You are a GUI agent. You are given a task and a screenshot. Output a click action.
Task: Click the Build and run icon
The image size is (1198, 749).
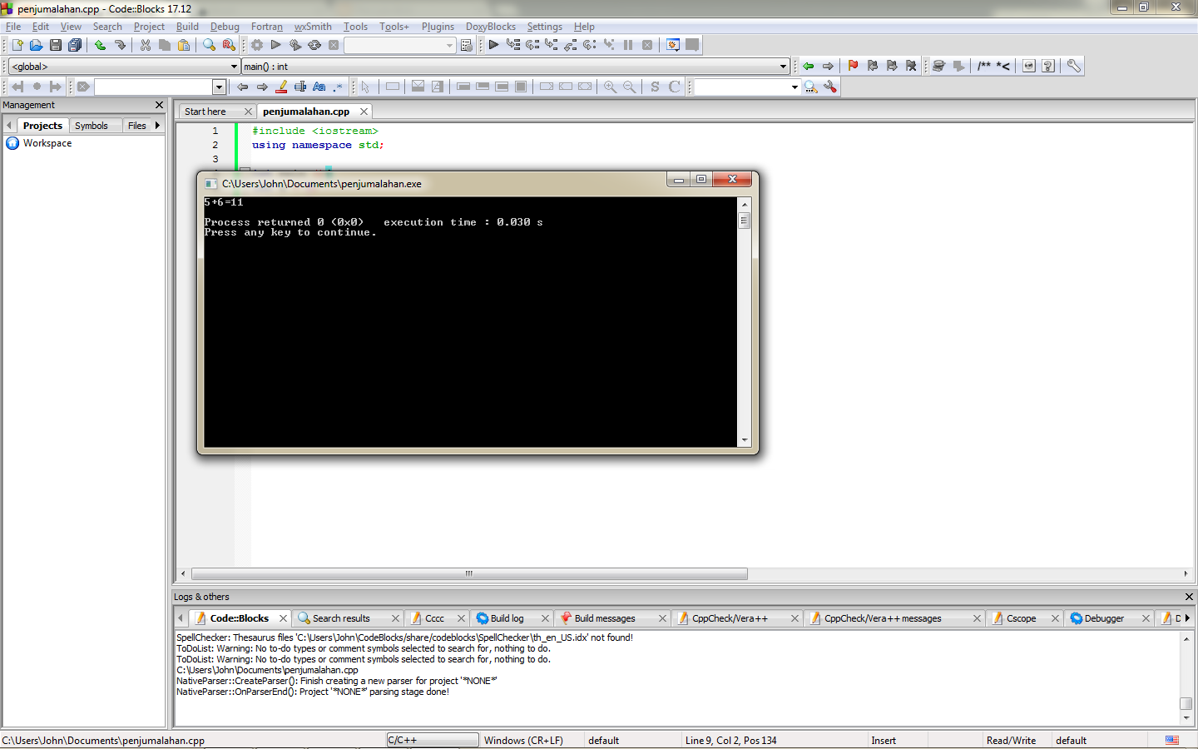click(295, 45)
